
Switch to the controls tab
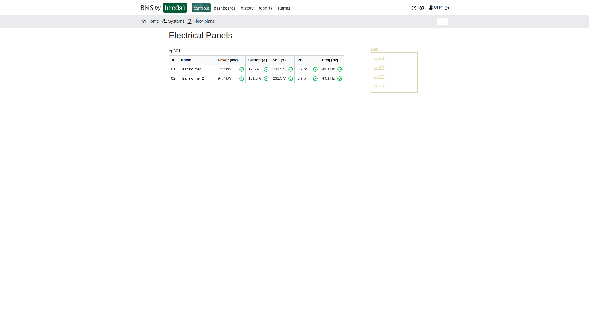(x=201, y=8)
